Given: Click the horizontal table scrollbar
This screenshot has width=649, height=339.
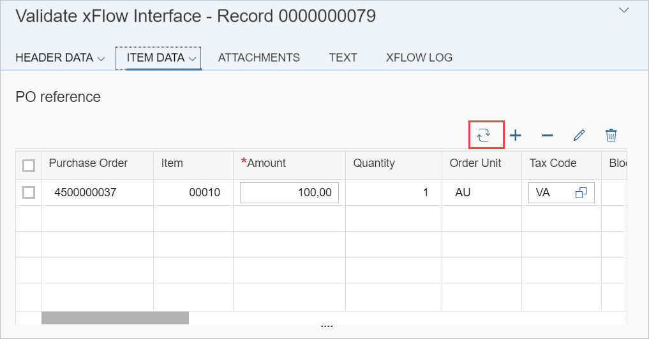Looking at the screenshot, I should (x=115, y=317).
